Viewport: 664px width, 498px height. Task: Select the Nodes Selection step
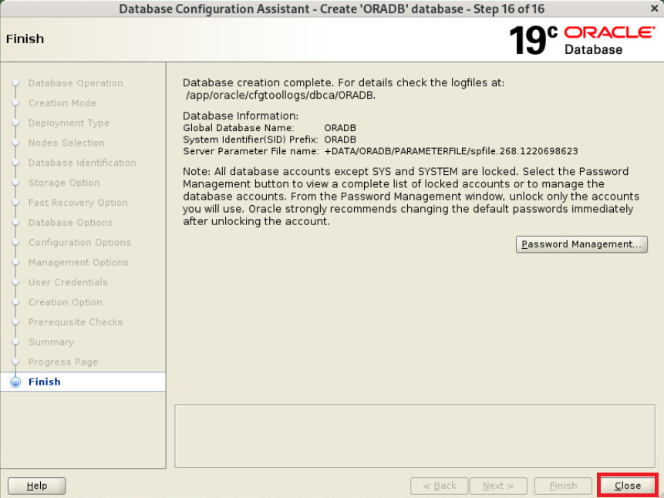pos(66,143)
